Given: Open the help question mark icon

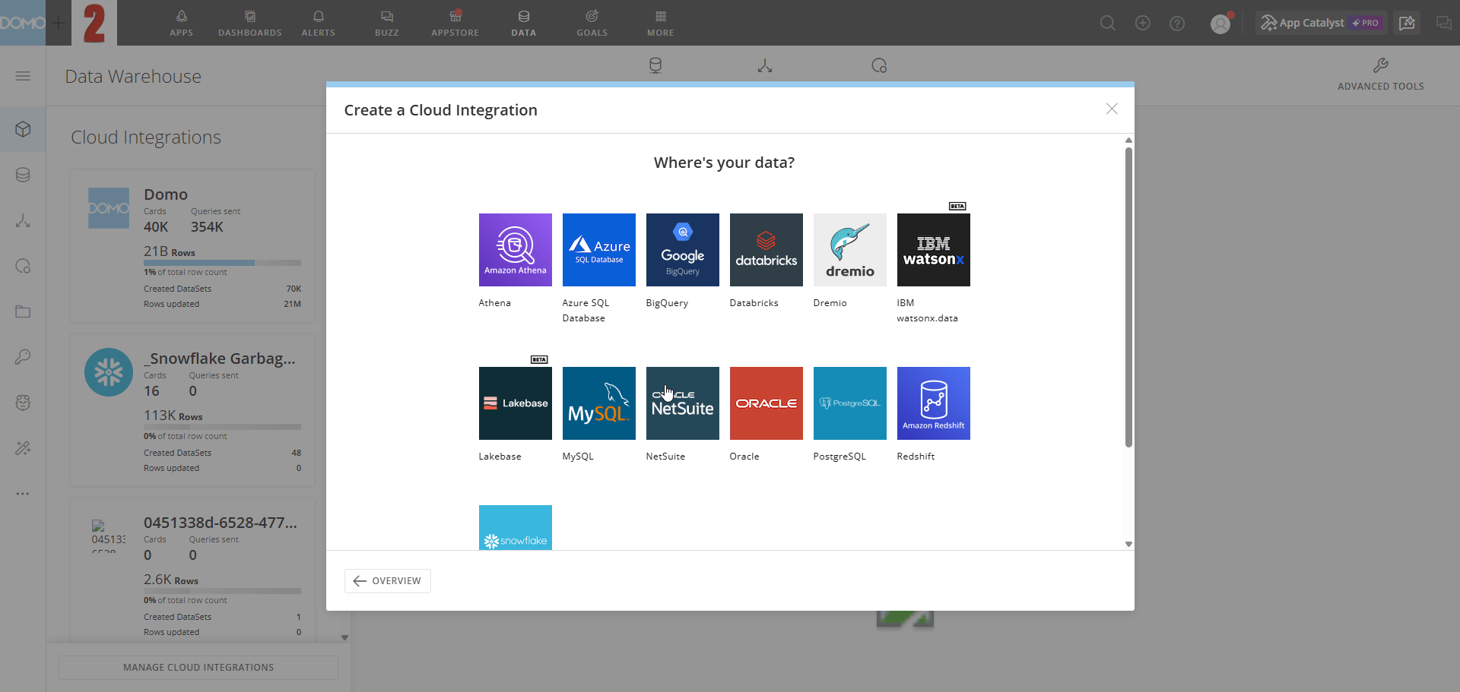Looking at the screenshot, I should [x=1177, y=24].
